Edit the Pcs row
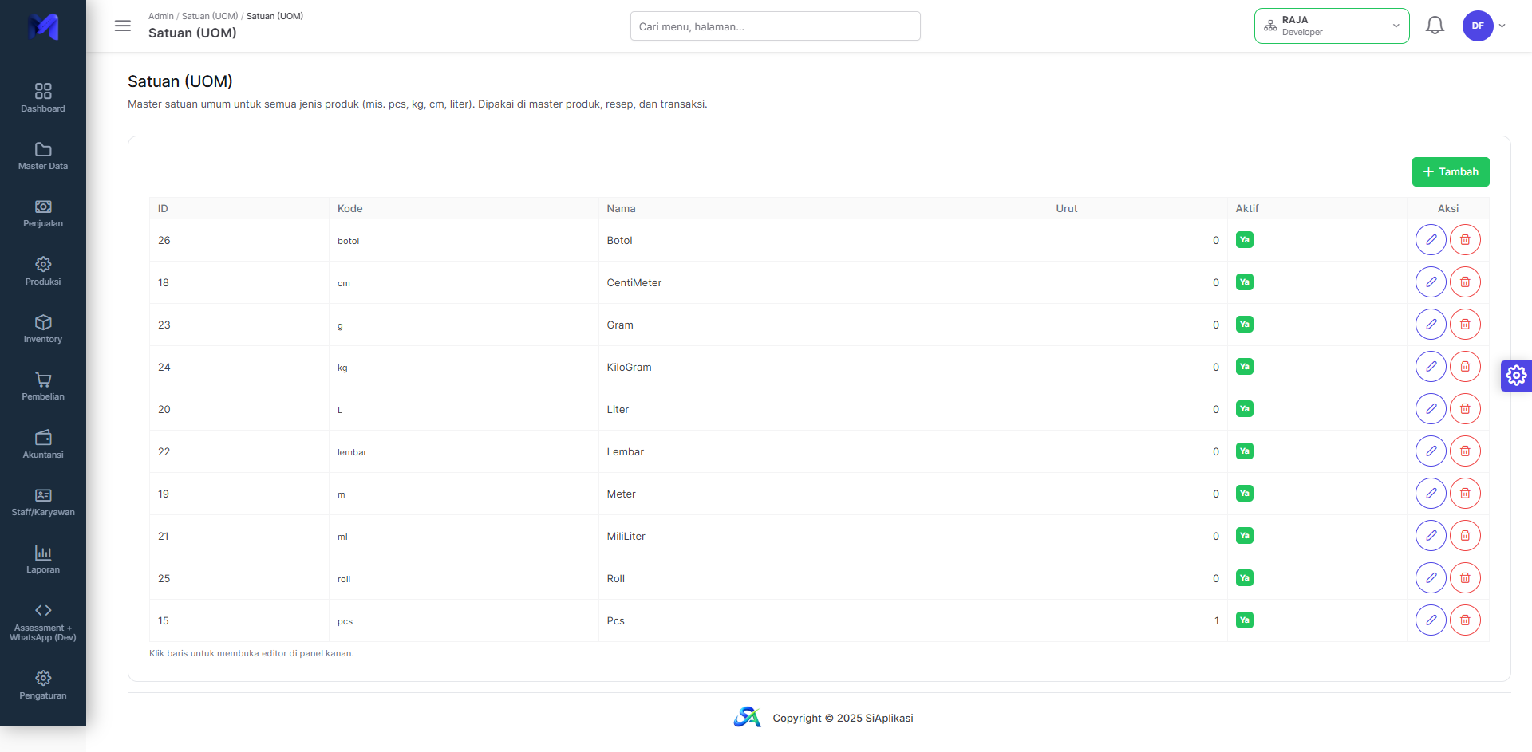The height and width of the screenshot is (752, 1532). coord(1431,620)
